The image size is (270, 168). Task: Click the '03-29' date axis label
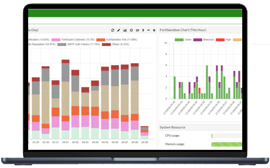point(36,142)
